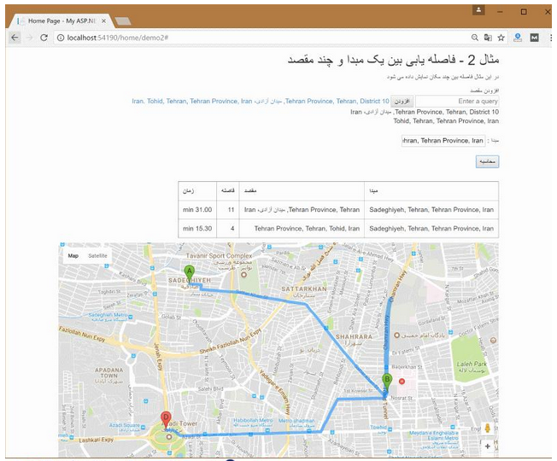This screenshot has width=557, height=461.
Task: Click the address bar URL localhost:54190
Action: click(118, 38)
